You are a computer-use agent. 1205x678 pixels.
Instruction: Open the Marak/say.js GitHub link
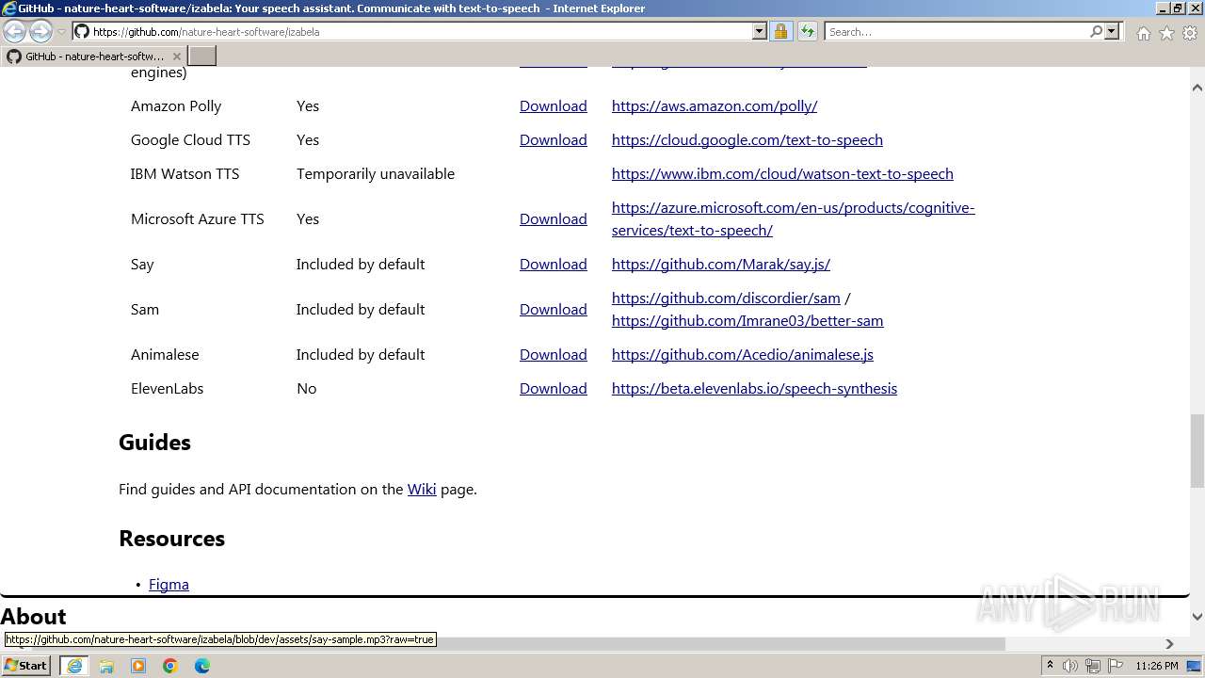[x=721, y=265]
